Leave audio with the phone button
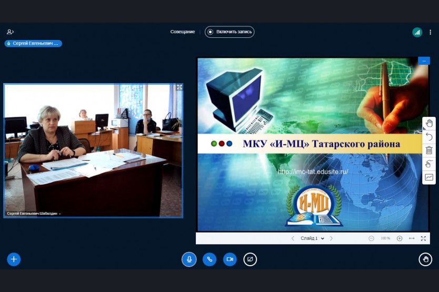The width and height of the screenshot is (439, 292). (209, 259)
